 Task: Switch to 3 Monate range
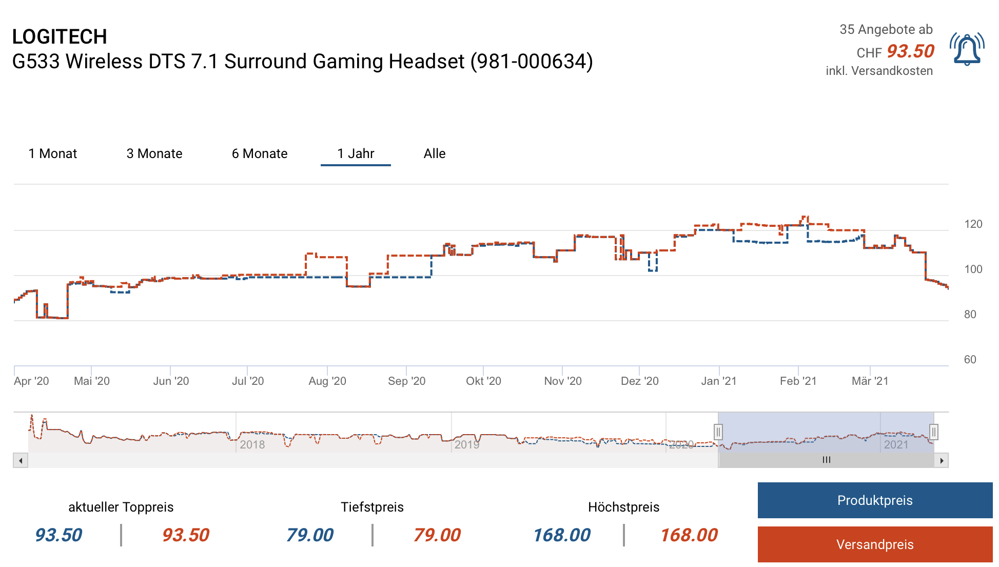tap(154, 153)
